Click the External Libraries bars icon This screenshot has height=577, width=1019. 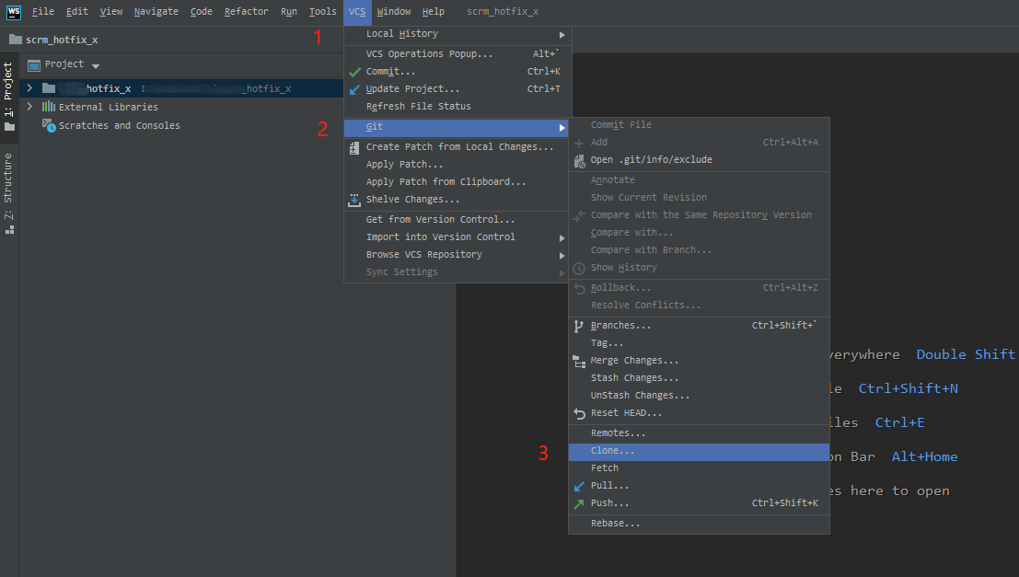pos(49,107)
